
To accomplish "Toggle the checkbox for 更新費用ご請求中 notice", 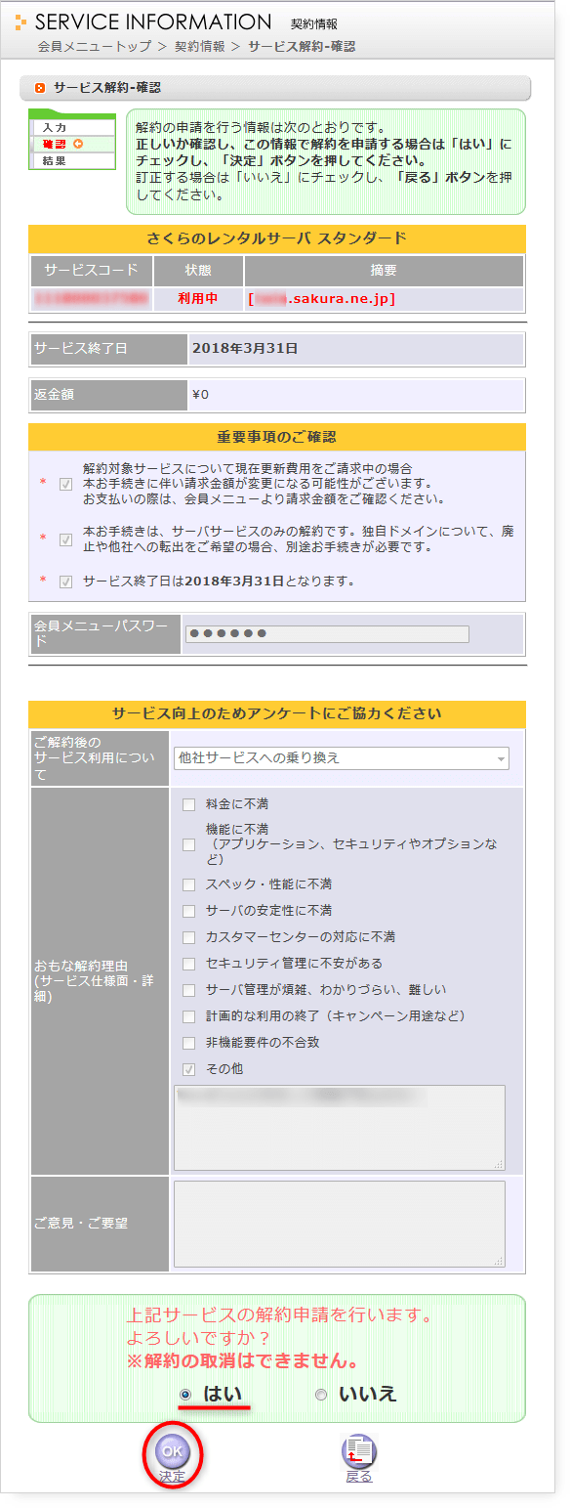I will point(65,484).
